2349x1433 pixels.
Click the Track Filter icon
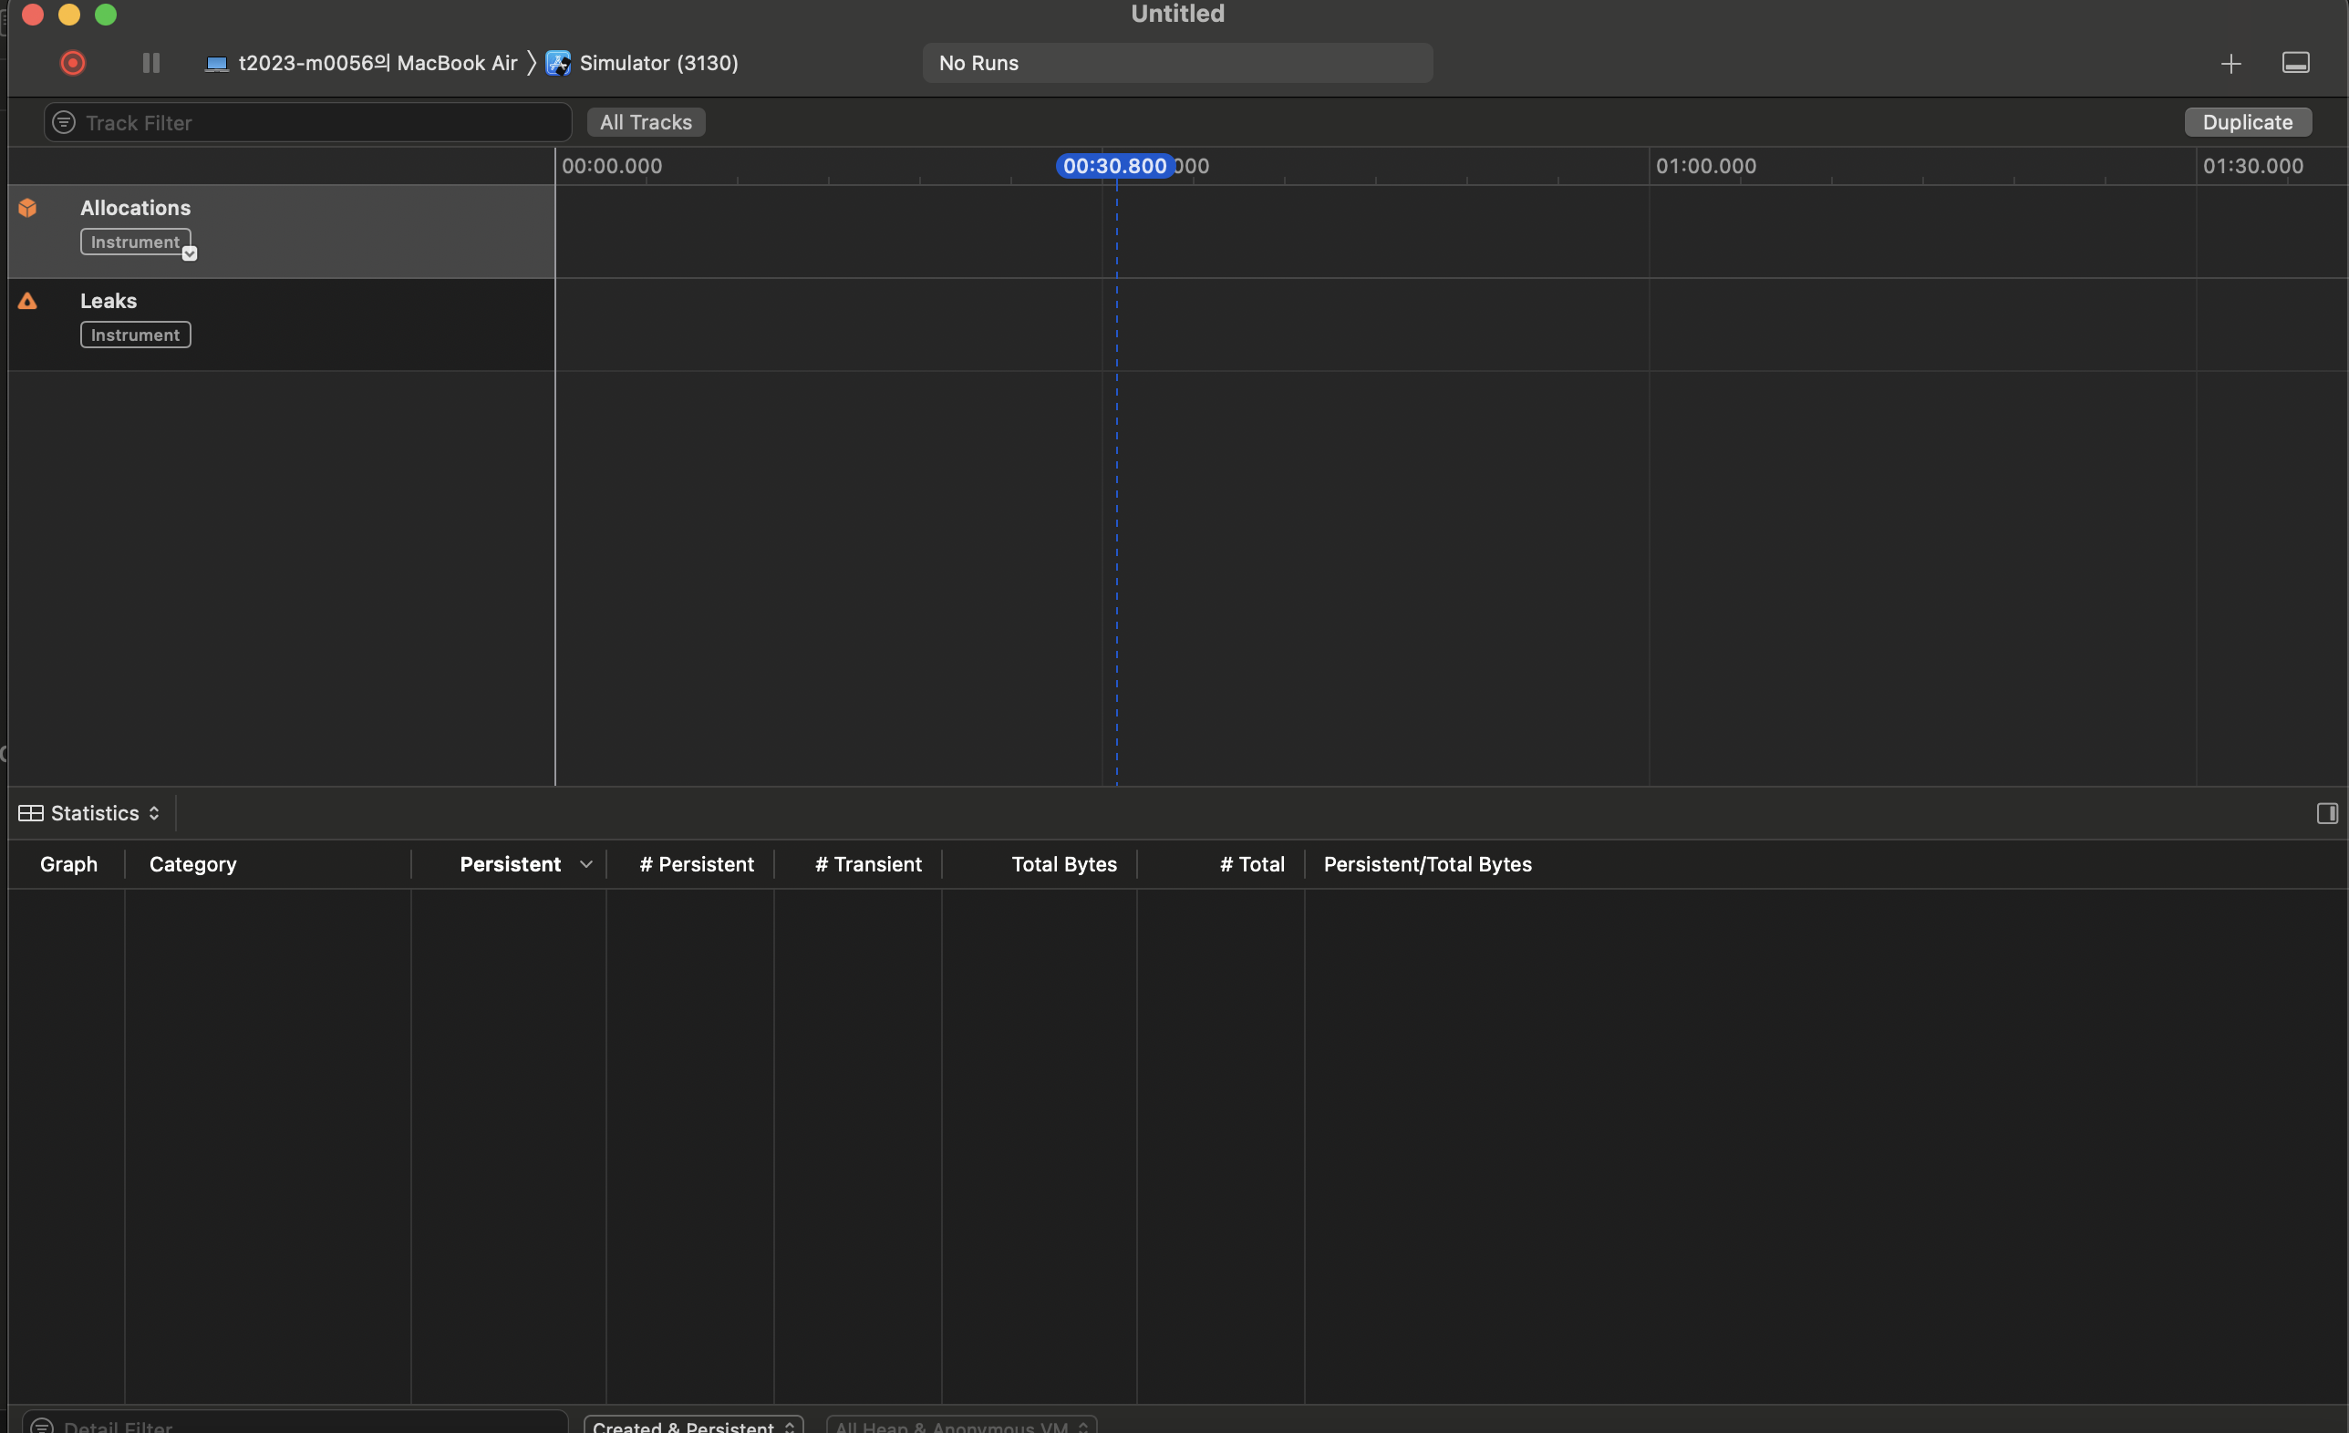pyautogui.click(x=64, y=123)
